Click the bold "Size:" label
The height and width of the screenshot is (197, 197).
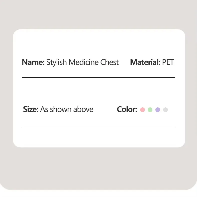tap(31, 109)
